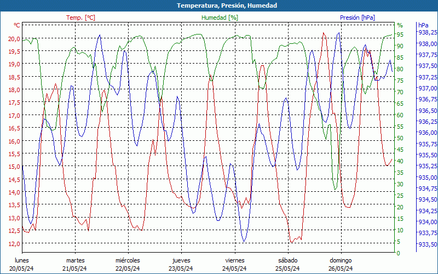Click the 18,0 temperature axis value

coord(14,90)
